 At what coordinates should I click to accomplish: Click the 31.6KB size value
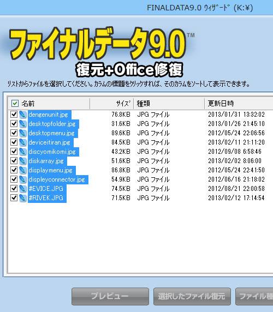121,124
